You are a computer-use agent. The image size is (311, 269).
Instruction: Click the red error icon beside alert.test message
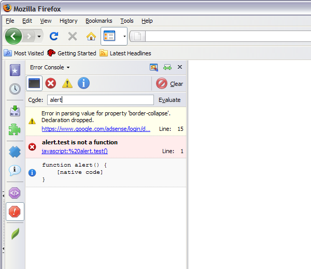click(32, 147)
